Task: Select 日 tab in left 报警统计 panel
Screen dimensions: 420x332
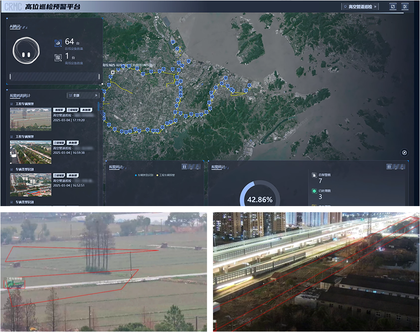Action: point(185,167)
